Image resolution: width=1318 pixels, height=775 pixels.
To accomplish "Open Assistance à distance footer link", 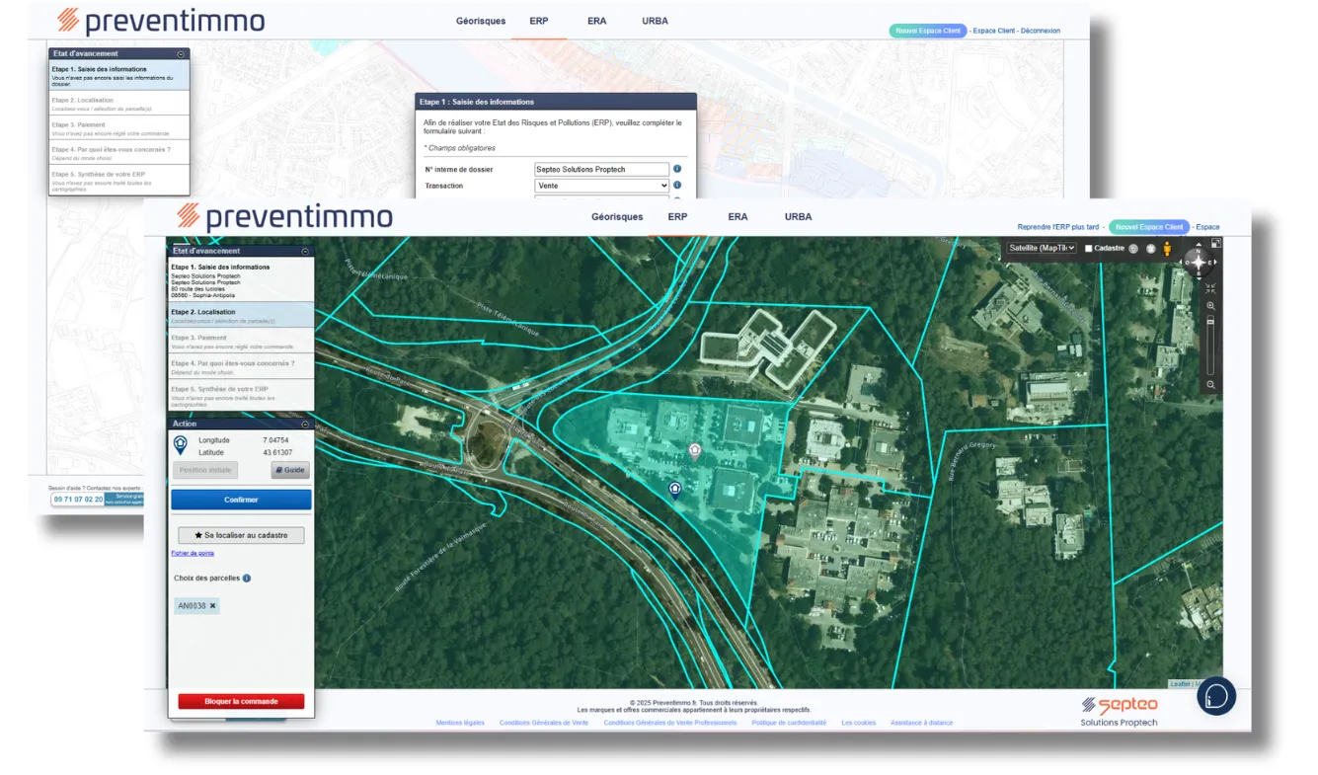I will 922,723.
